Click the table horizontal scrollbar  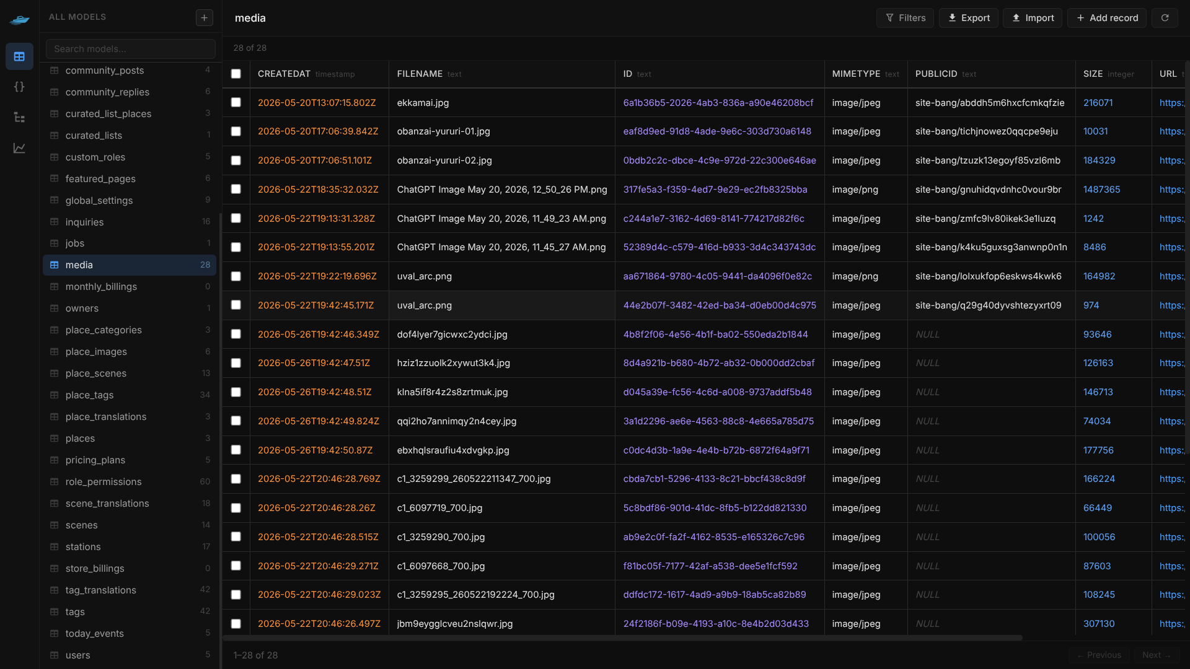point(622,637)
